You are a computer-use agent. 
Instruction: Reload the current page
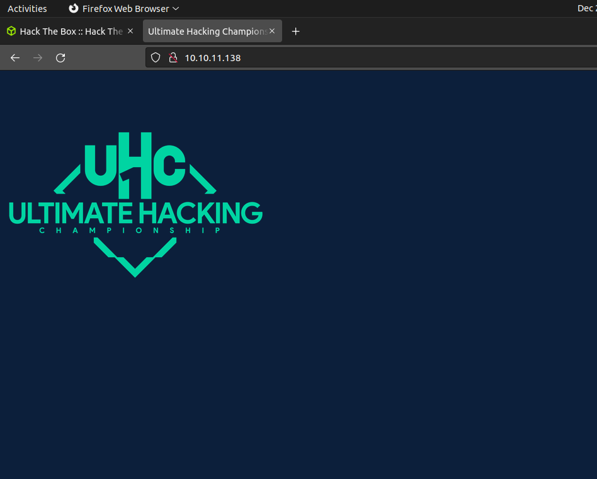pos(60,58)
